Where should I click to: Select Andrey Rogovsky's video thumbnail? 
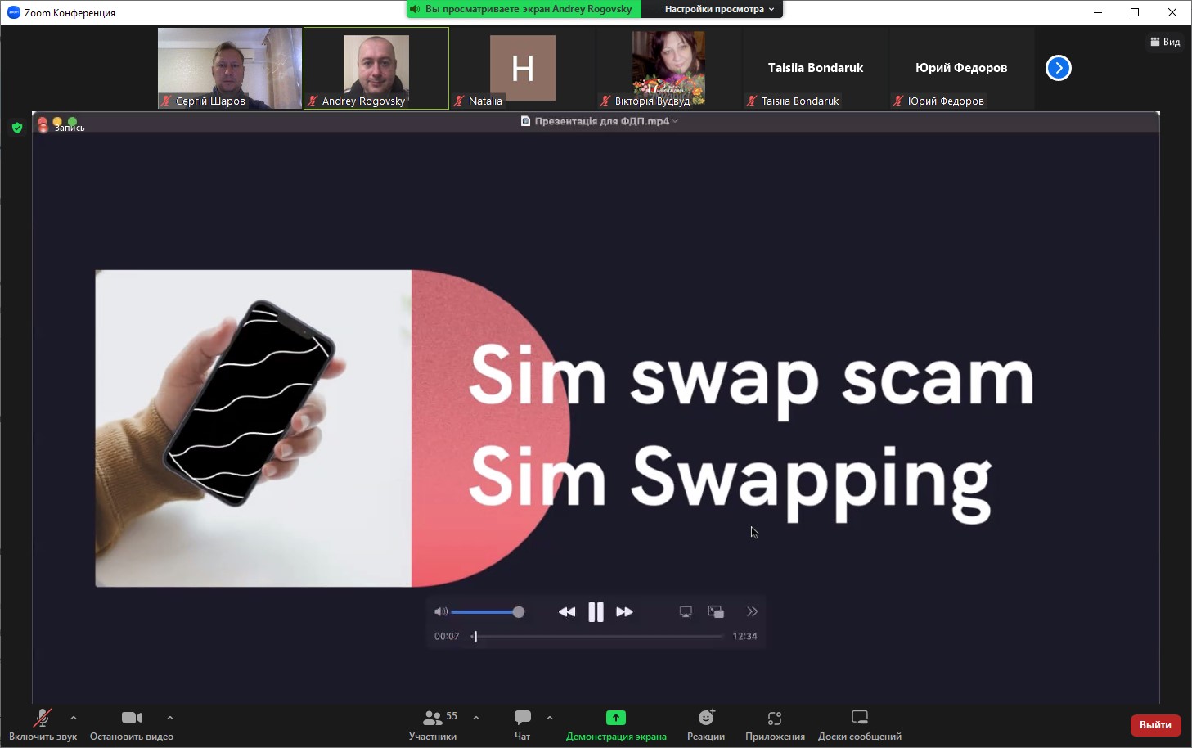[x=376, y=68]
